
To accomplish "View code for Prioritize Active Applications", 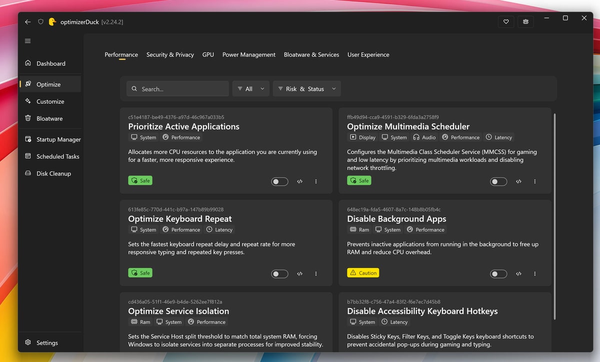I will point(300,182).
